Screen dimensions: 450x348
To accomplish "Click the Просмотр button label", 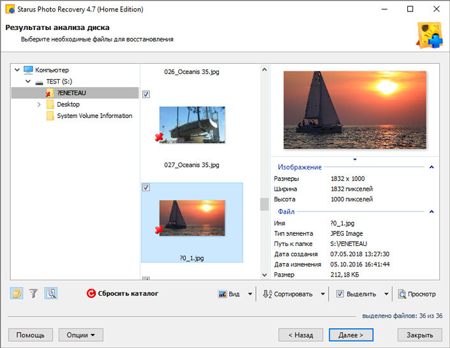I will click(421, 294).
